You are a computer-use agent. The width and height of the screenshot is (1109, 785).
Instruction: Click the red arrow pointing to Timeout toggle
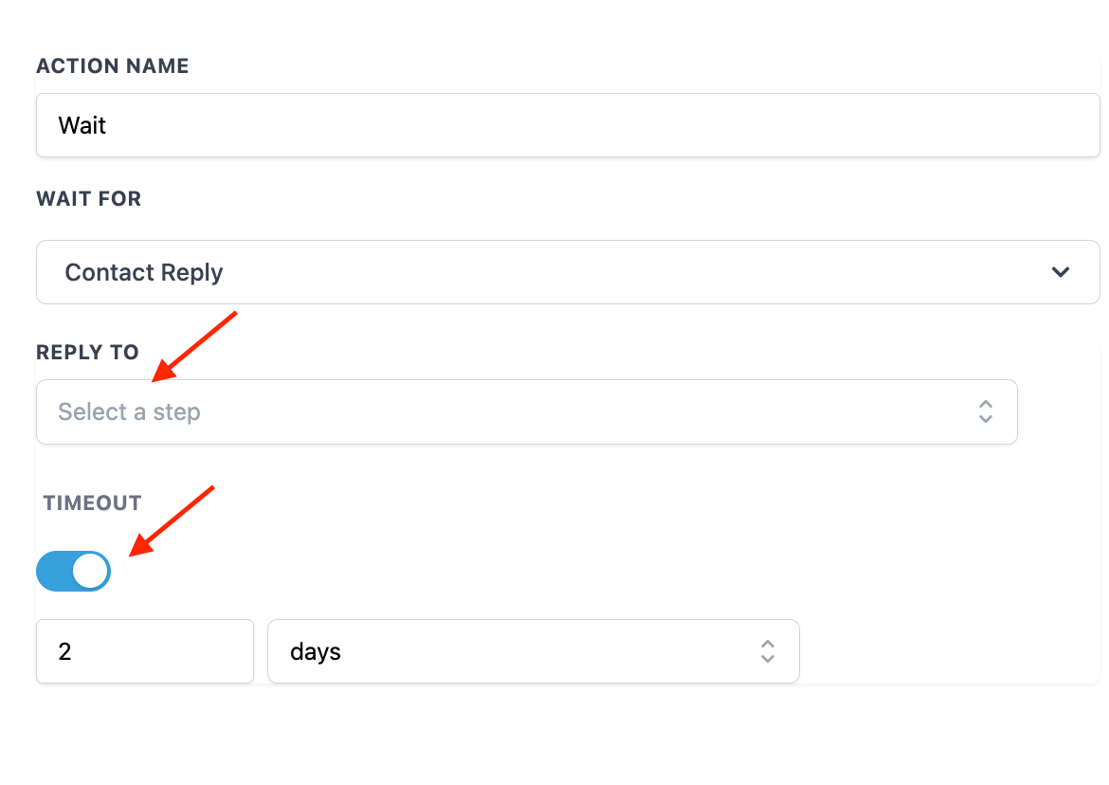pos(172,520)
